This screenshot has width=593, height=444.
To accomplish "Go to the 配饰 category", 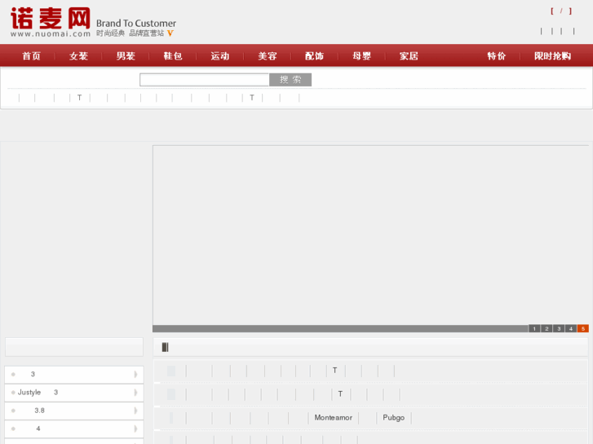I will pos(314,56).
